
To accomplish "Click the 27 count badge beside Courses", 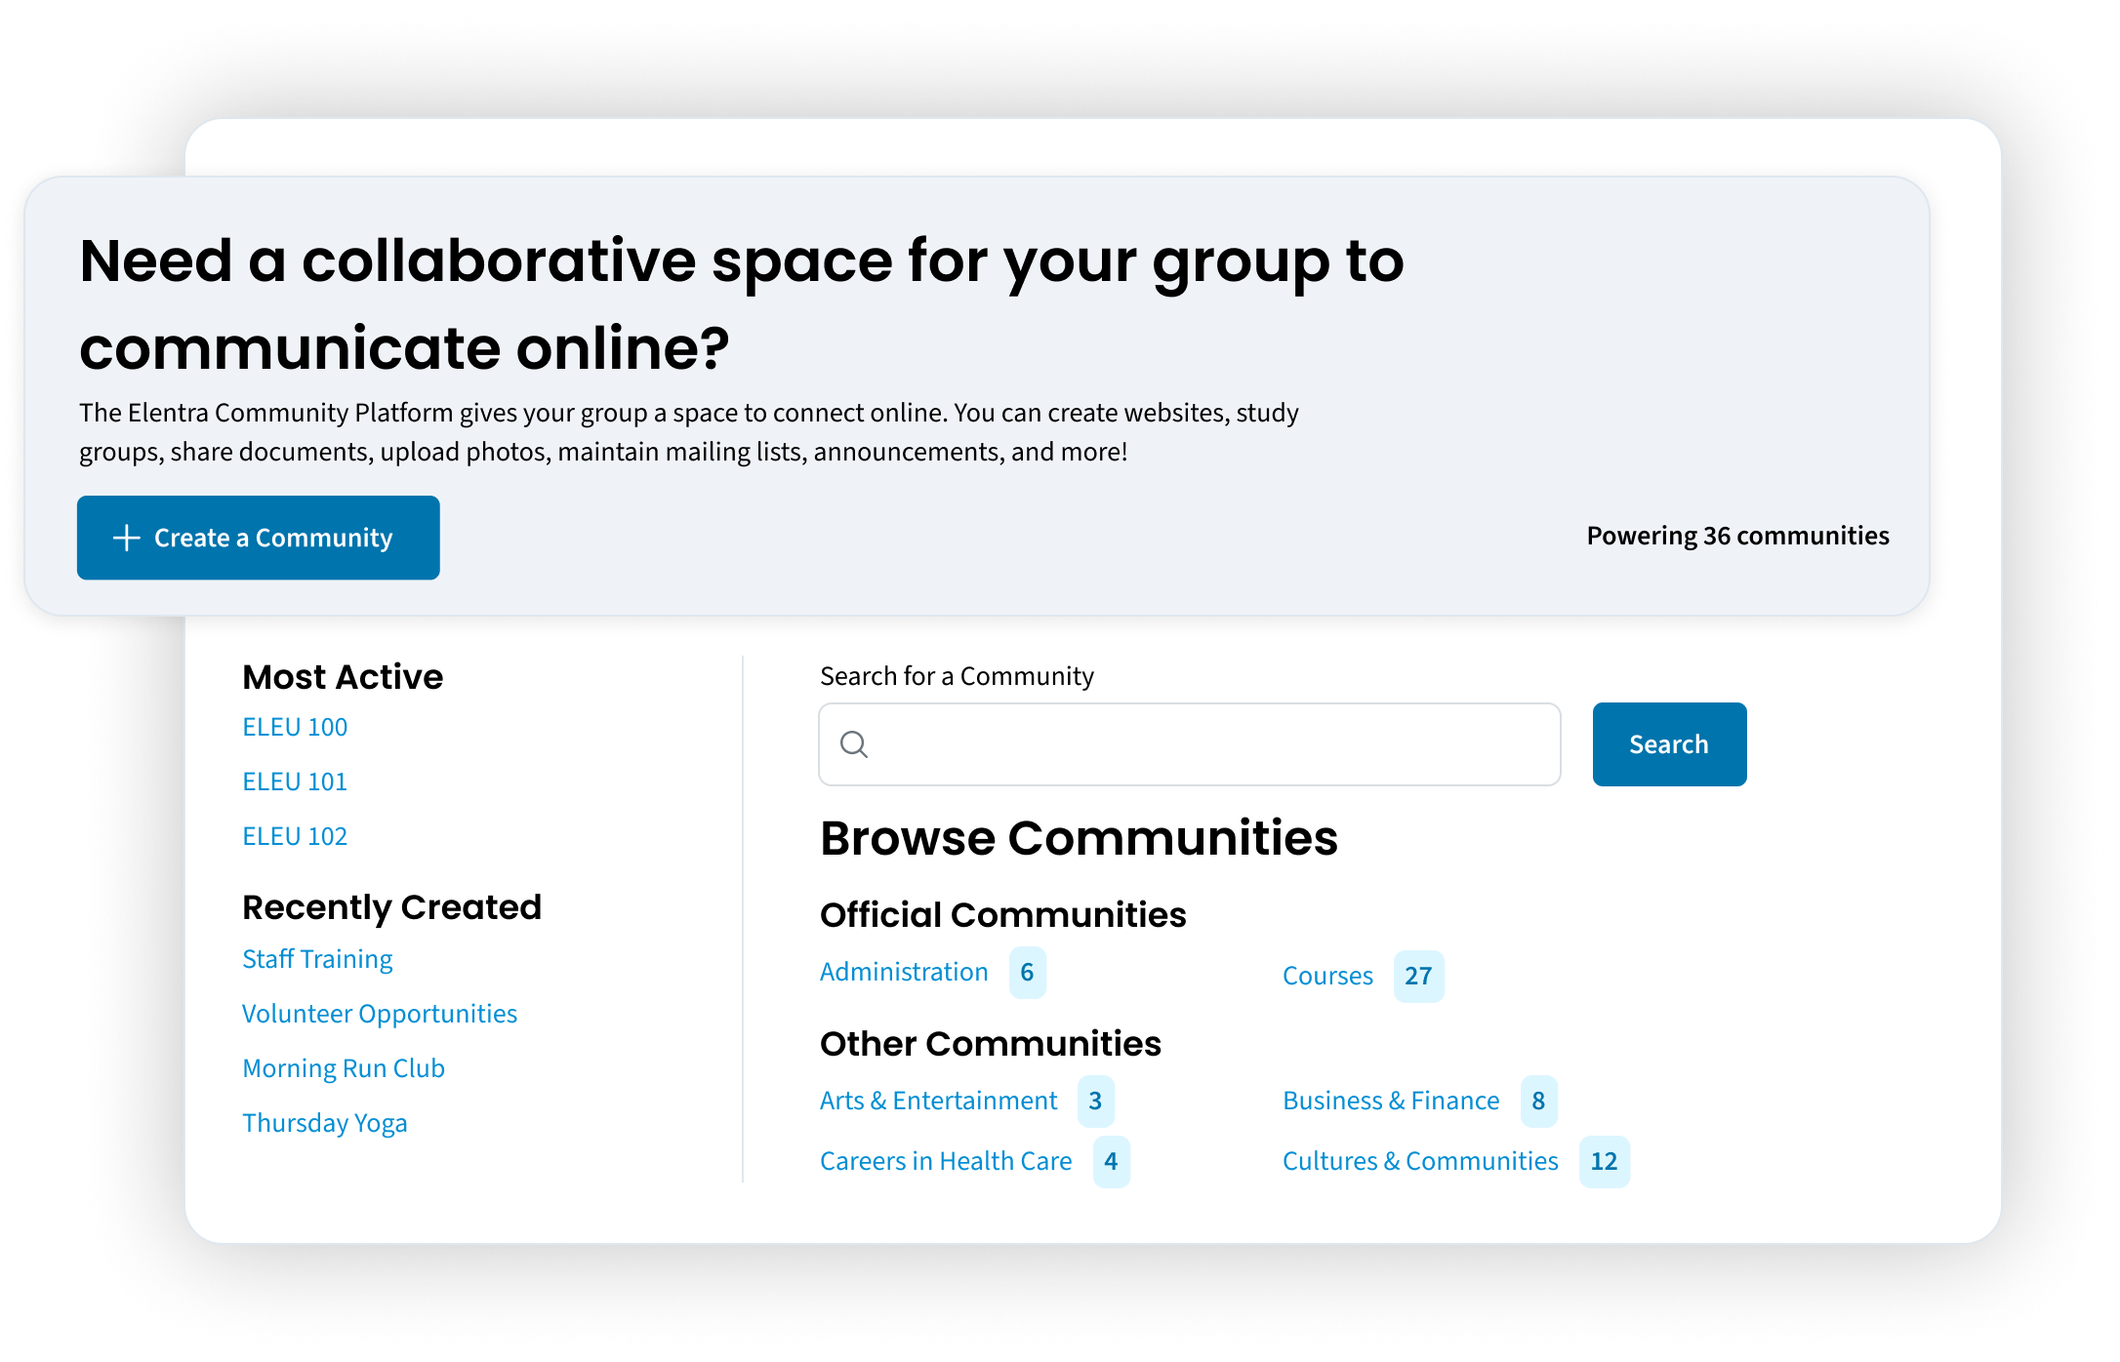I will click(1418, 976).
